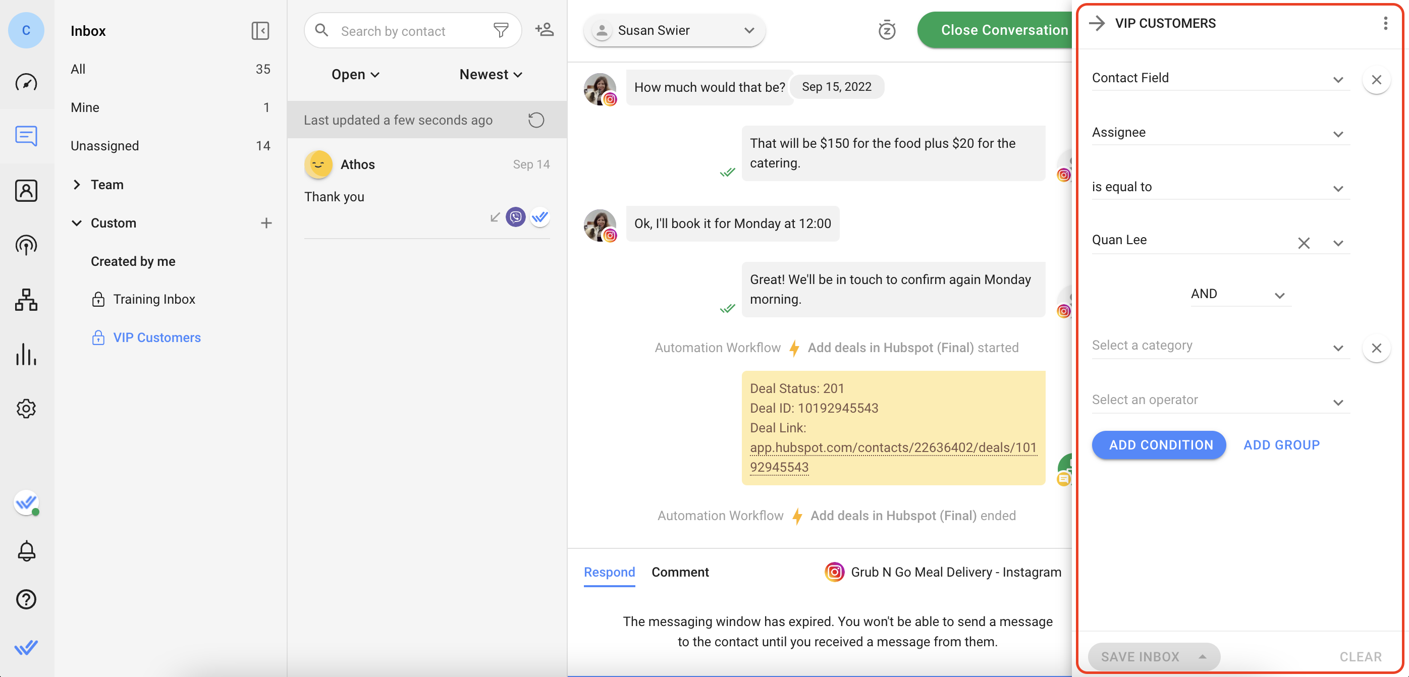Open the Susan Swier assignee dropdown
This screenshot has height=677, width=1409.
point(674,31)
